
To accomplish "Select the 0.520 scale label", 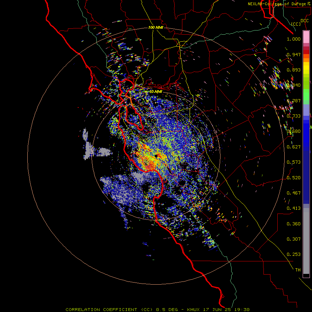I will coord(294,178).
